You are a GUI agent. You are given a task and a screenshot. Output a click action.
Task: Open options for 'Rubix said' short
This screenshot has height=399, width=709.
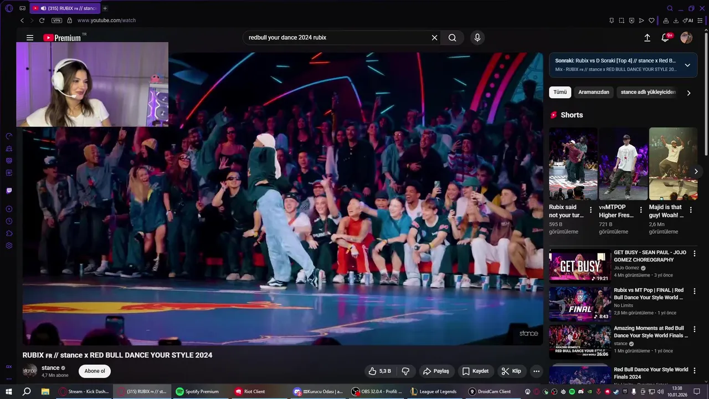click(x=590, y=210)
